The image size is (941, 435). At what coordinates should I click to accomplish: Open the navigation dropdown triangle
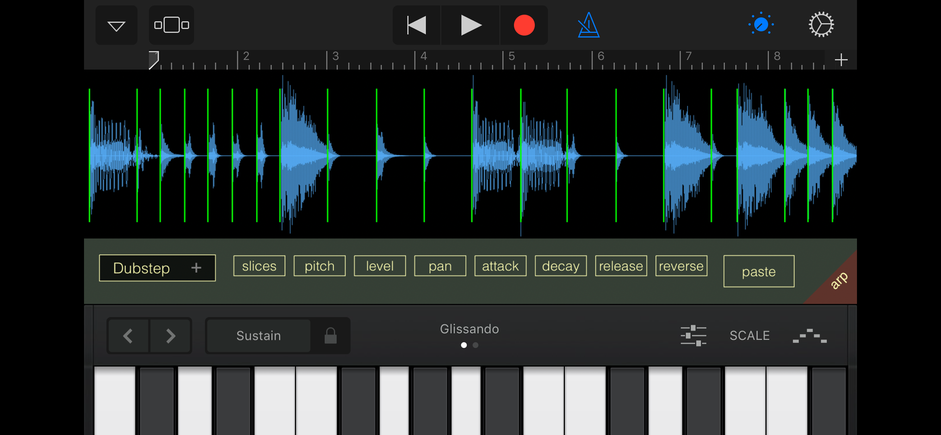116,25
